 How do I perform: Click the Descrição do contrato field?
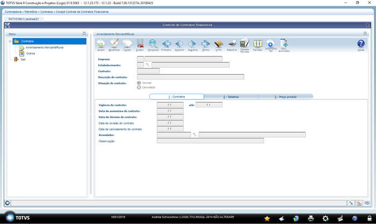190,77
